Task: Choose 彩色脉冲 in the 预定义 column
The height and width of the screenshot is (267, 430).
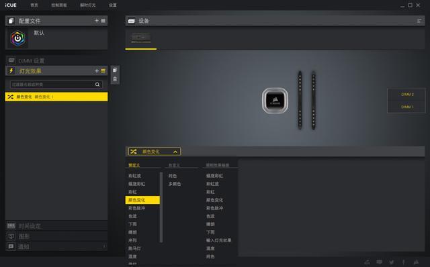Action: tap(137, 208)
